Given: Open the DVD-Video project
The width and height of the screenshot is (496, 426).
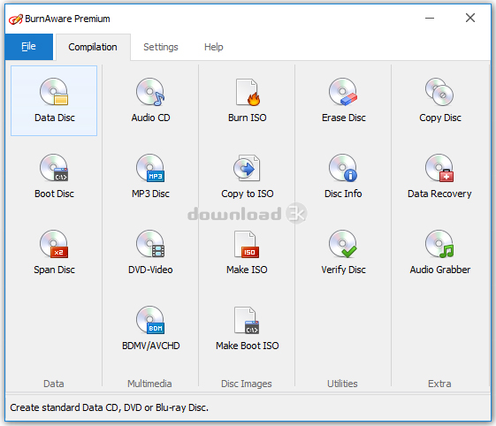Looking at the screenshot, I should tap(150, 253).
